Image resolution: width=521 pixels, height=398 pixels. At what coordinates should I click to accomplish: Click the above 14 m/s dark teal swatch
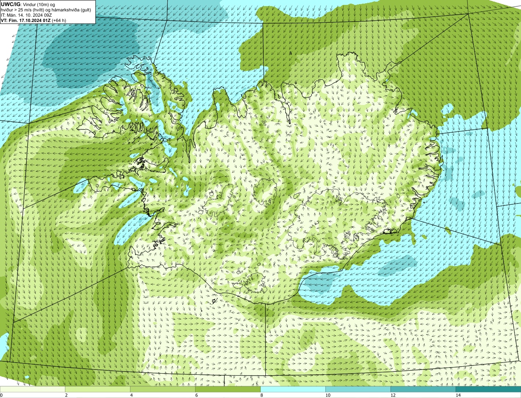point(488,389)
